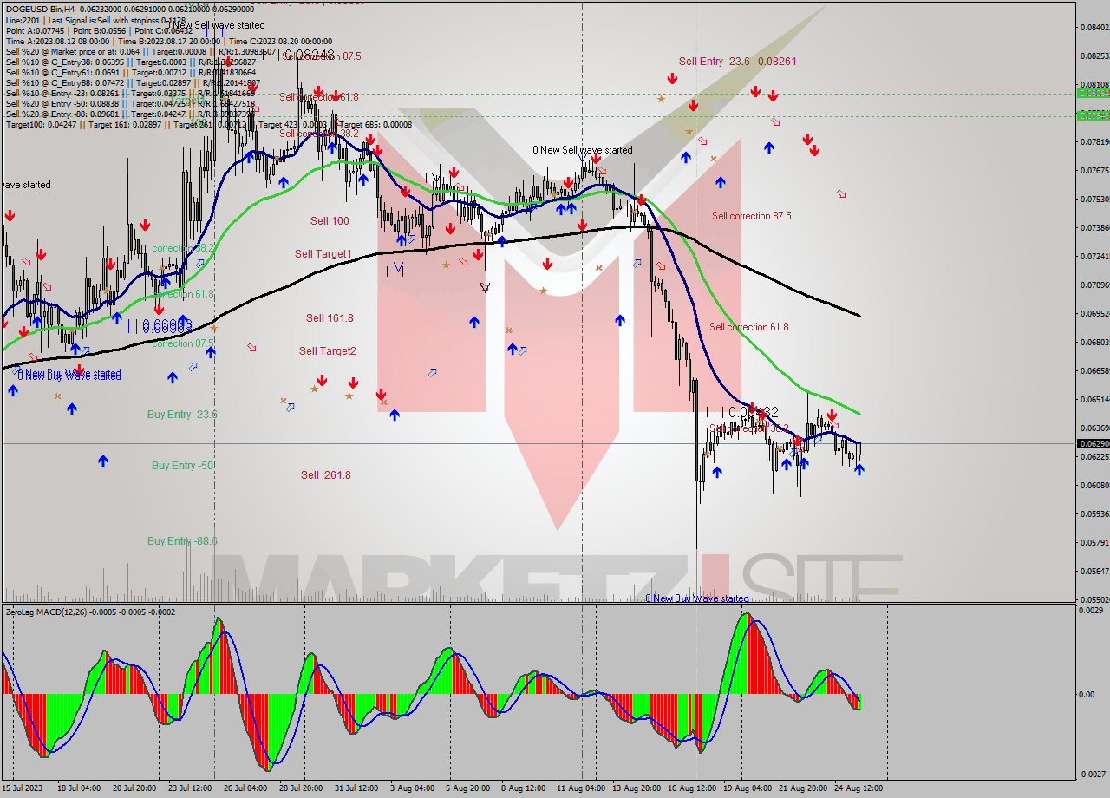Click the '26 Jul 04:00' time label
1110x798 pixels.
coord(245,788)
